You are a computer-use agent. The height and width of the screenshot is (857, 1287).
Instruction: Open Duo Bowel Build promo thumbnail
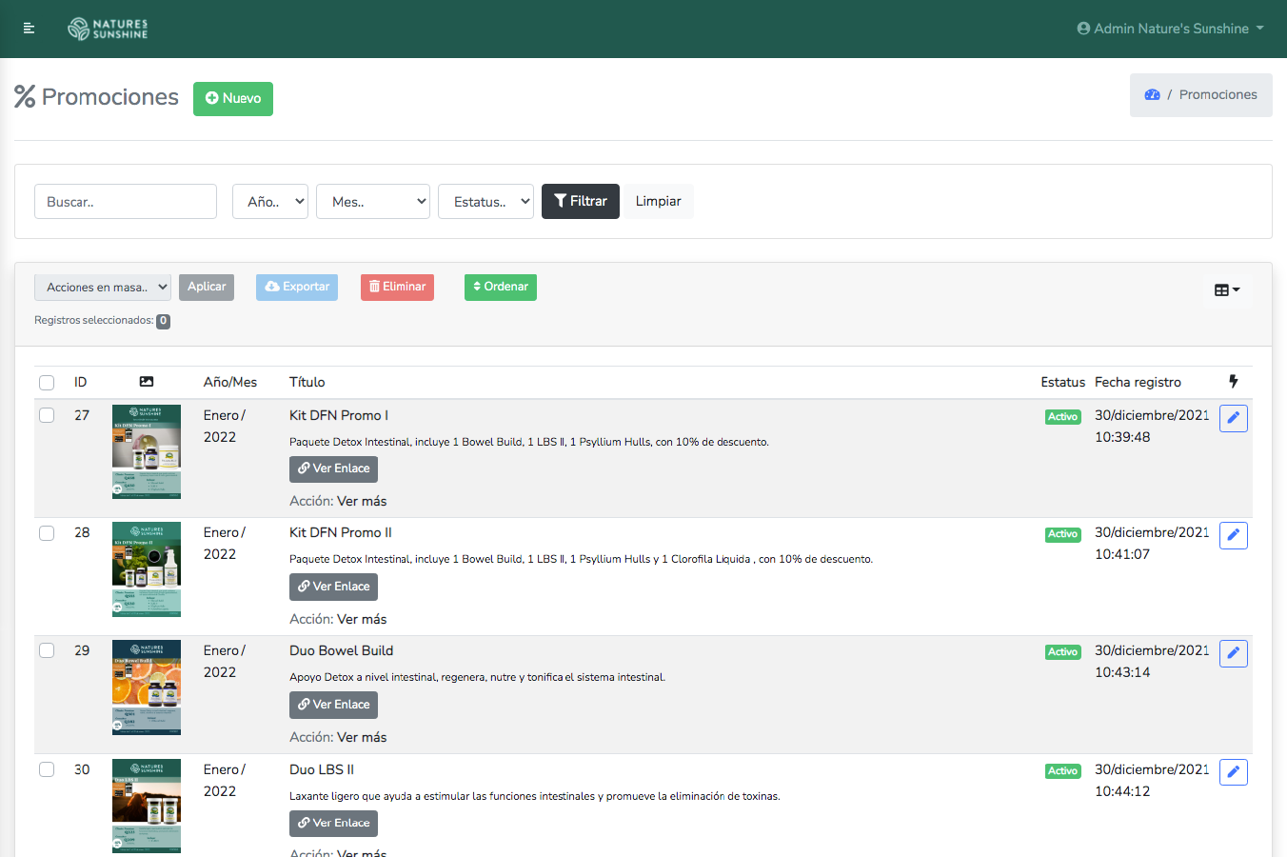[x=147, y=688]
